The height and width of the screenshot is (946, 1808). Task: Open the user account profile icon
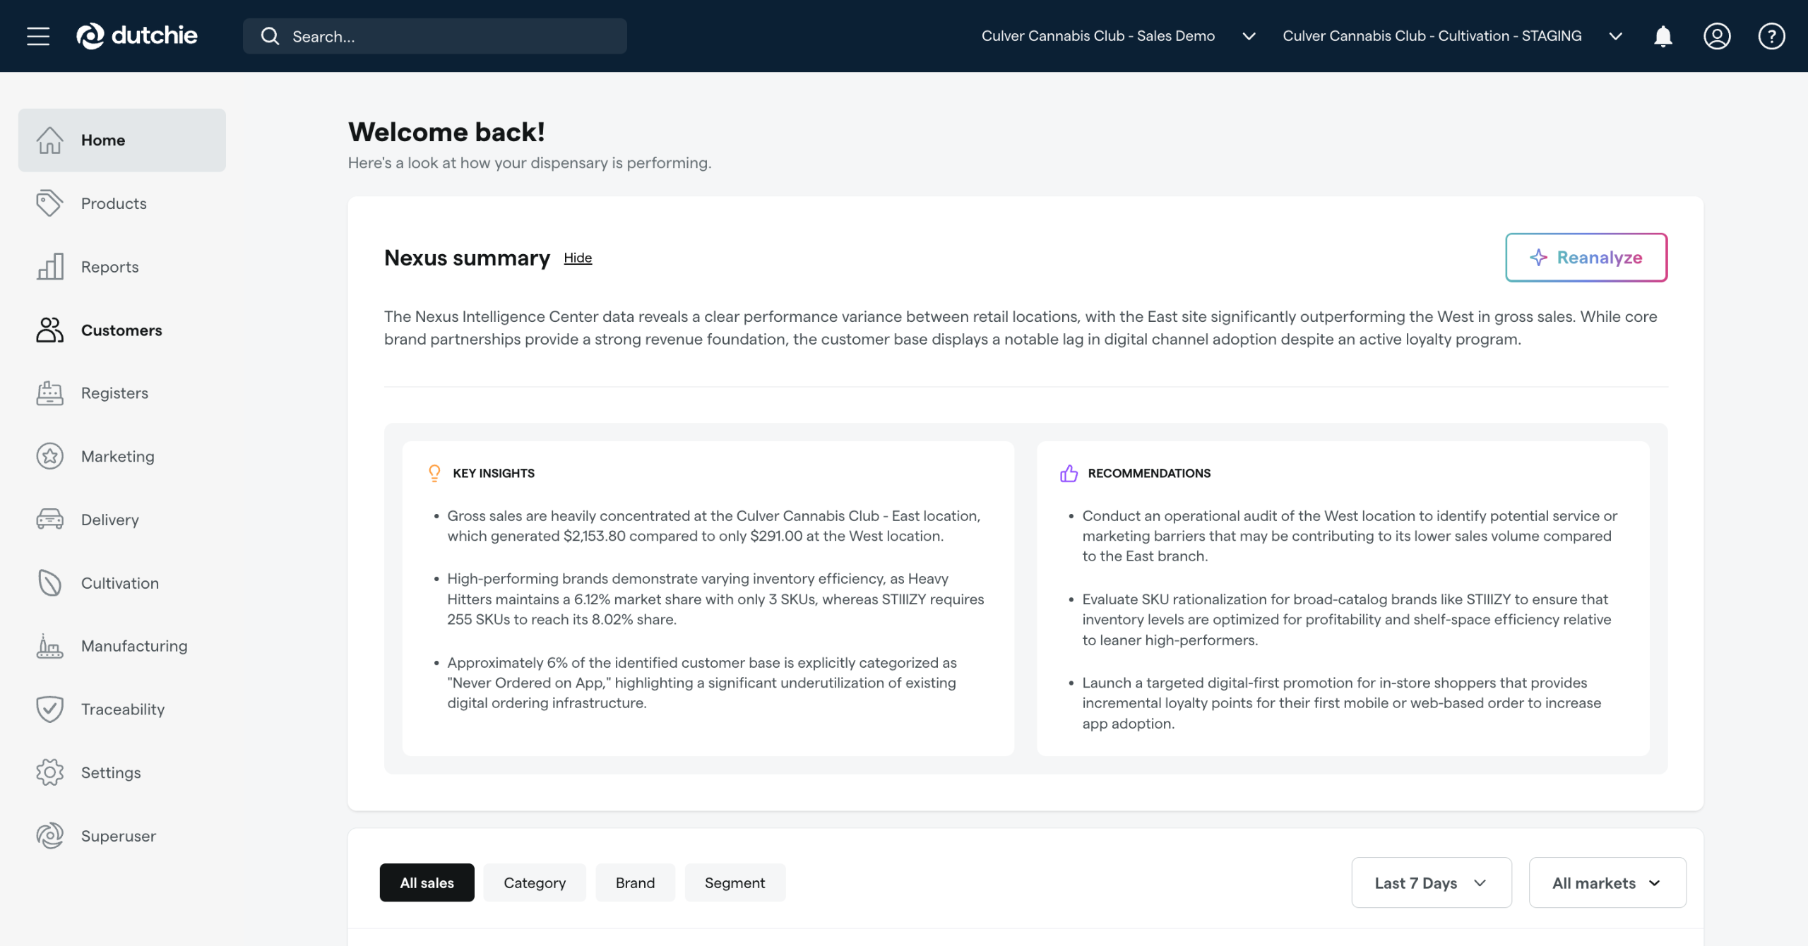(x=1717, y=36)
